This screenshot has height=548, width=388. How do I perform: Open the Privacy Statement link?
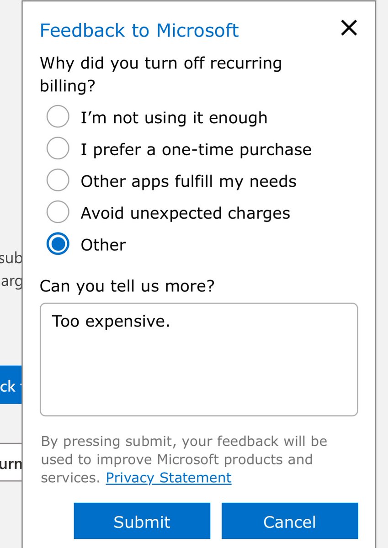point(169,478)
